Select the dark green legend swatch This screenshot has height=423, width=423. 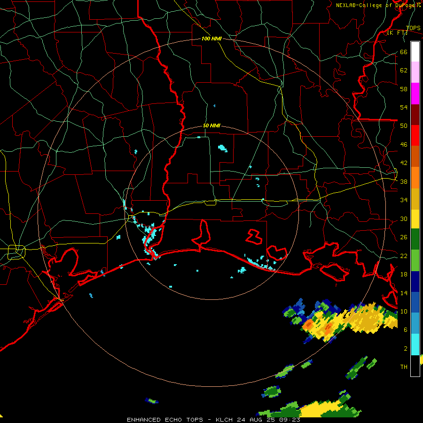415,239
